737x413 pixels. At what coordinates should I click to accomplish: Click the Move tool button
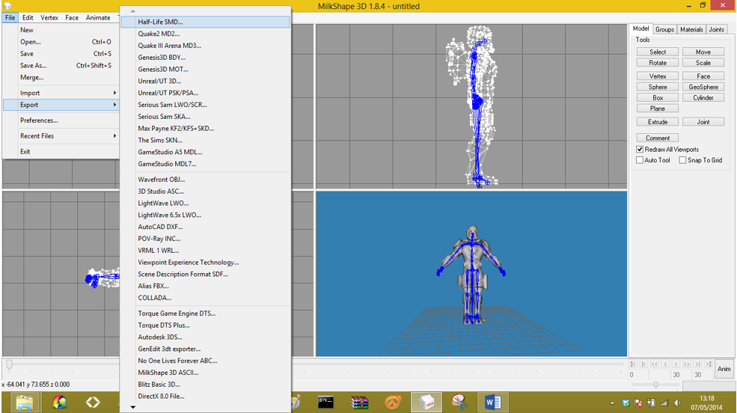click(703, 52)
